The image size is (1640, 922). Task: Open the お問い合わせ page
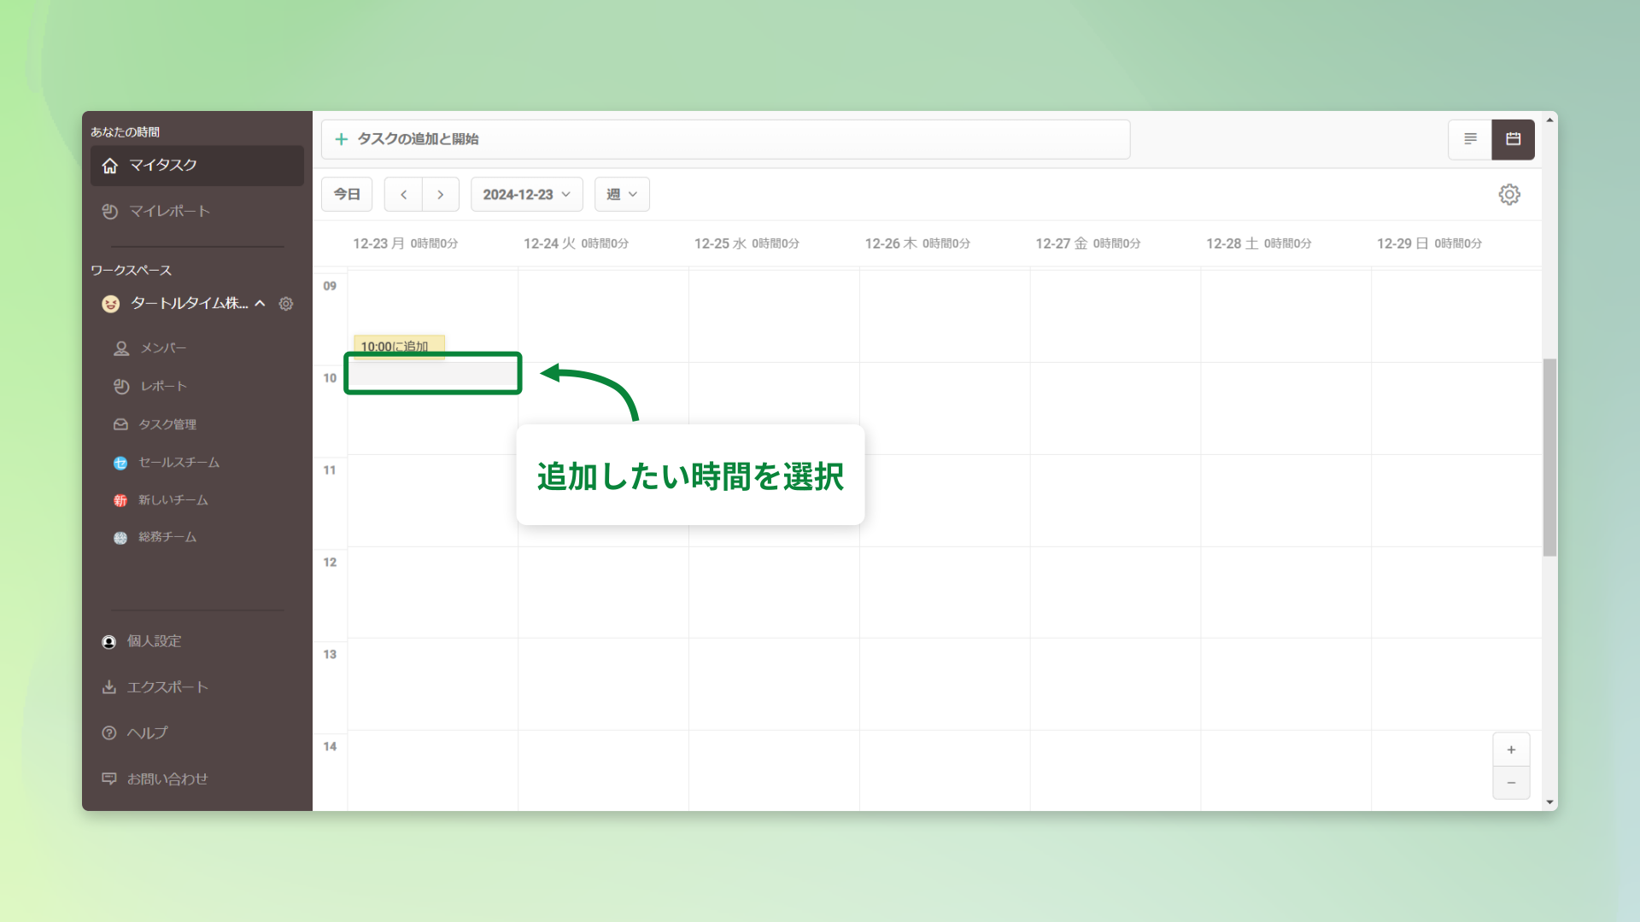point(167,778)
